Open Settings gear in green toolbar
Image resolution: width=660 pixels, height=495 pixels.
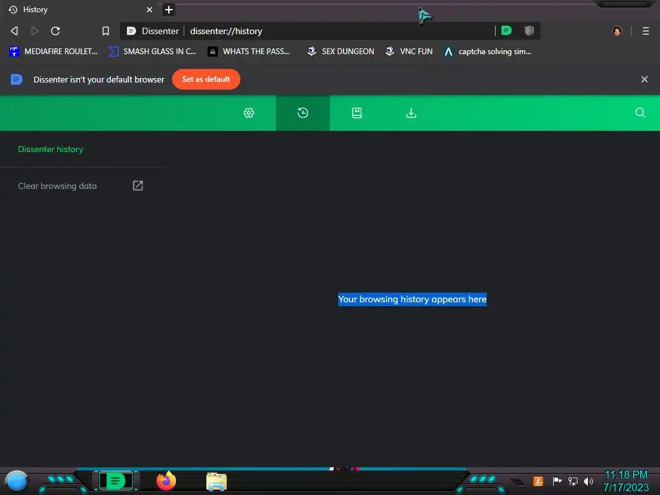click(249, 113)
